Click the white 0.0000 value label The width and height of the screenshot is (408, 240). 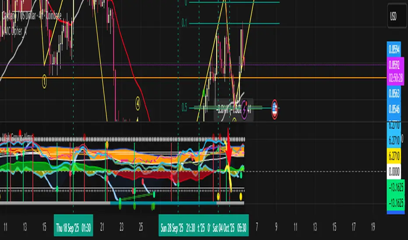tap(394, 171)
